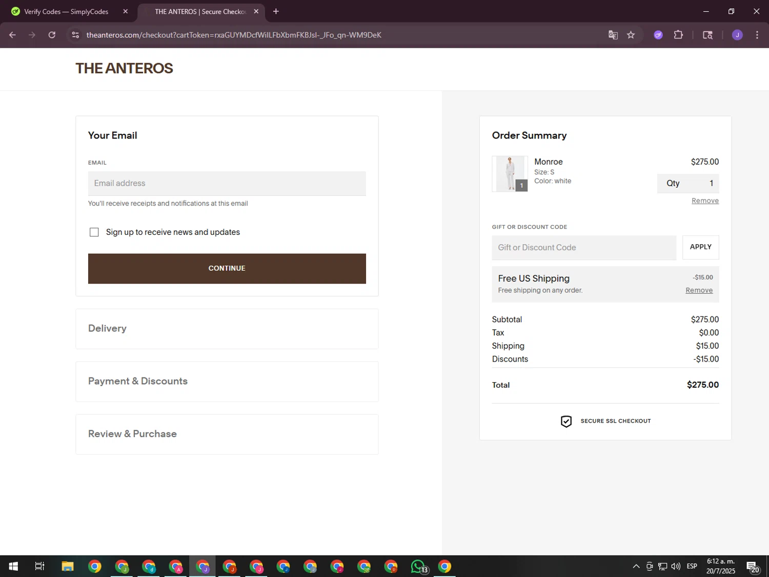This screenshot has height=577, width=769.
Task: Open site information icon in address bar
Action: click(75, 35)
